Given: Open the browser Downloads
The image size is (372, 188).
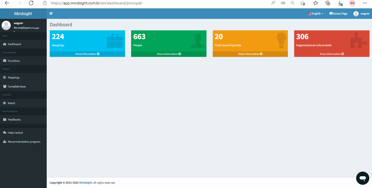Looking at the screenshot, I should (x=340, y=3).
